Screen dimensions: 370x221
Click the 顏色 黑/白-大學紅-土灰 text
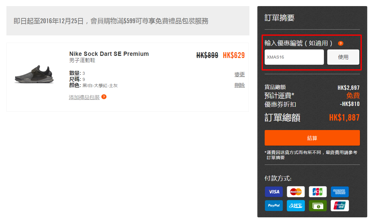pos(93,85)
